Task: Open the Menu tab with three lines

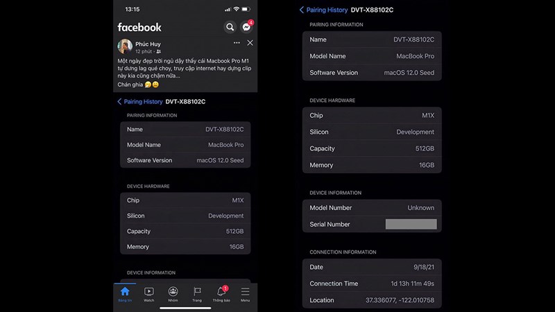Action: [246, 294]
